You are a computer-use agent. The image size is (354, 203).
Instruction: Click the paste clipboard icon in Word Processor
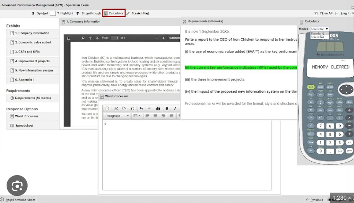pos(132,108)
